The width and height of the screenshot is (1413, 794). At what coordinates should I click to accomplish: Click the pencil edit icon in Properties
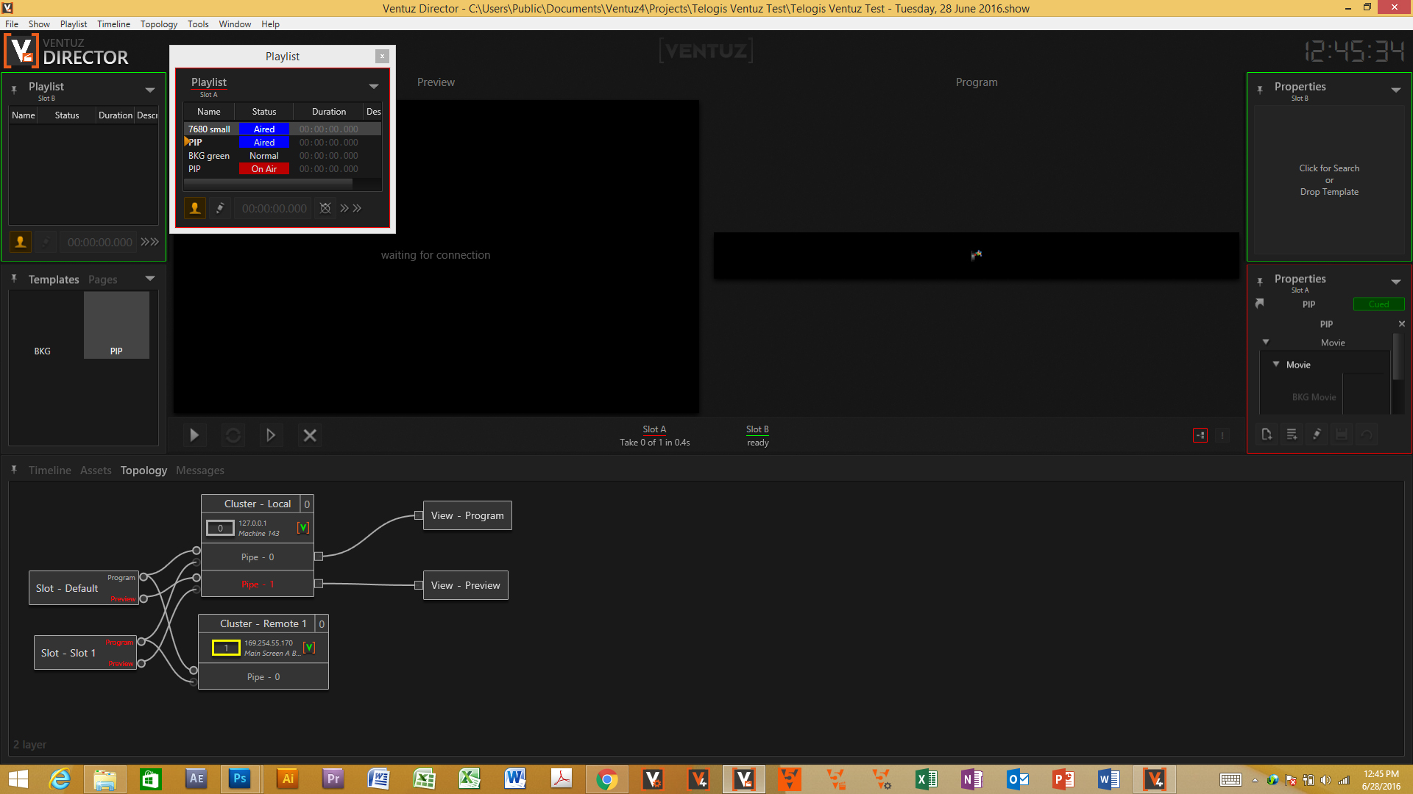pyautogui.click(x=1317, y=434)
